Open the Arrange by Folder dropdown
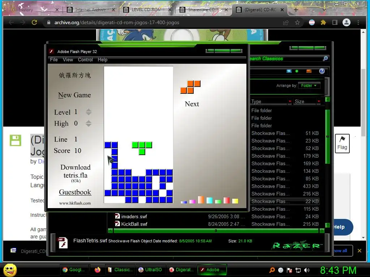The height and width of the screenshot is (277, 370). pyautogui.click(x=309, y=85)
